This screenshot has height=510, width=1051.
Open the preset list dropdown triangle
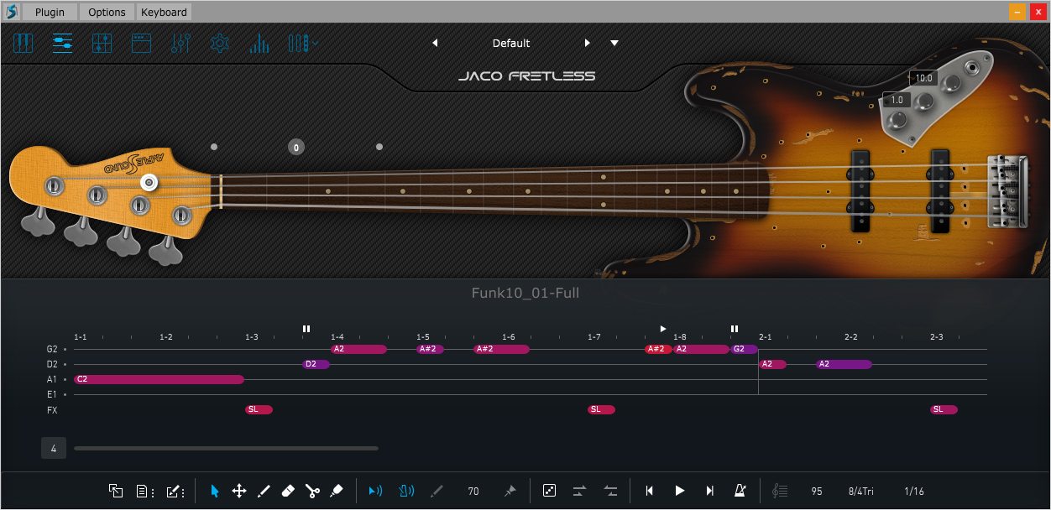click(x=614, y=44)
